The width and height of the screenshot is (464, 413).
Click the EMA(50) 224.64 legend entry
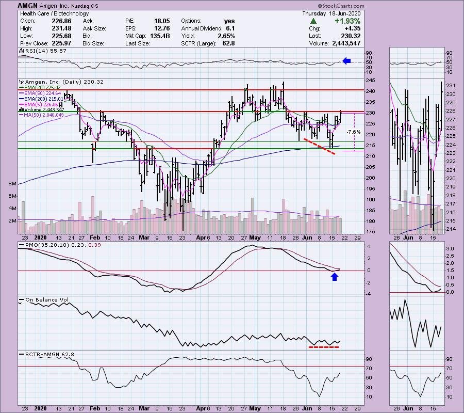click(x=43, y=93)
